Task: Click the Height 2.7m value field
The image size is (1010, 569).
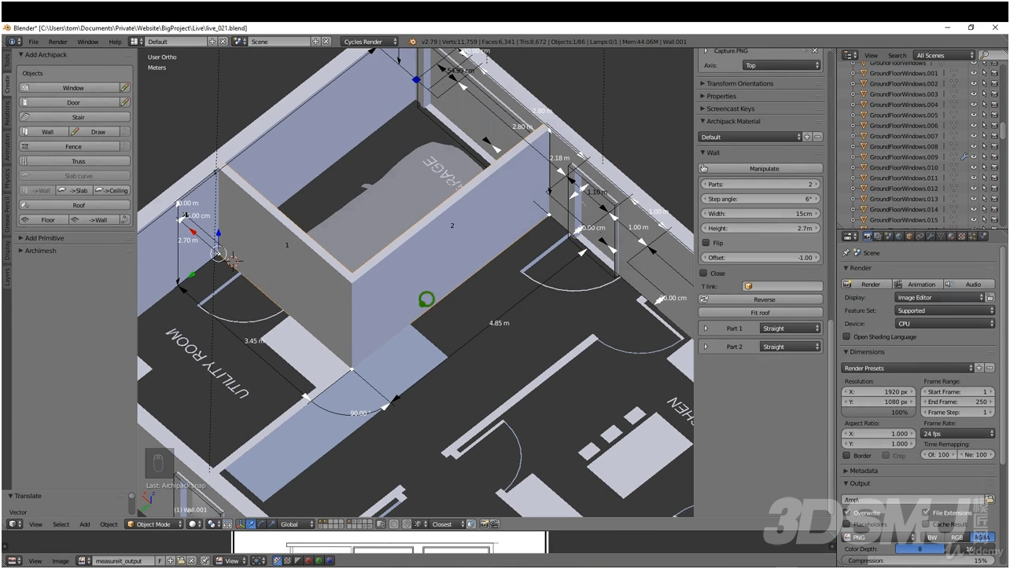Action: click(x=761, y=228)
